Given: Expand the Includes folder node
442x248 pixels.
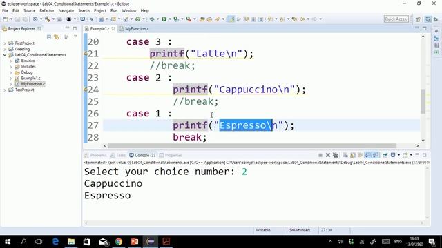Looking at the screenshot, I should (x=11, y=67).
